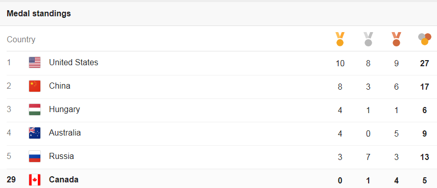Image resolution: width=437 pixels, height=188 pixels.
Task: Click the China flag icon
Action: click(x=35, y=86)
